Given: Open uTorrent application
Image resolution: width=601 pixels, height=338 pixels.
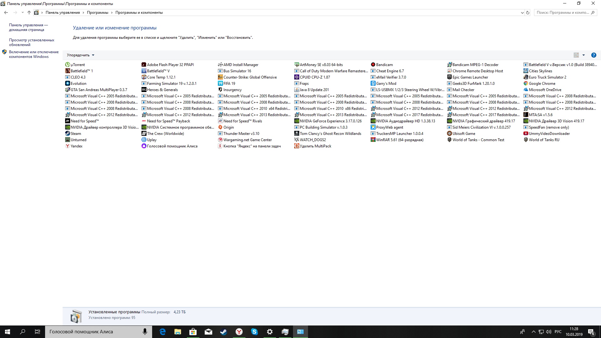Looking at the screenshot, I should tap(79, 64).
